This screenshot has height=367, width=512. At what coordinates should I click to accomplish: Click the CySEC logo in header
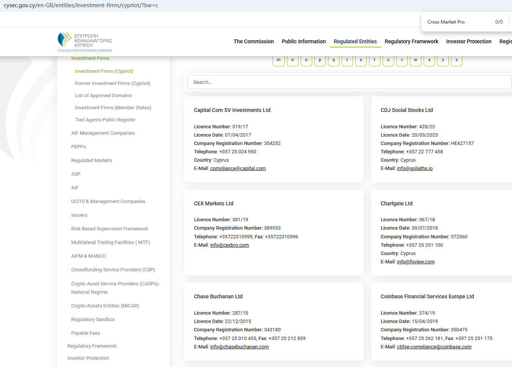click(x=85, y=42)
